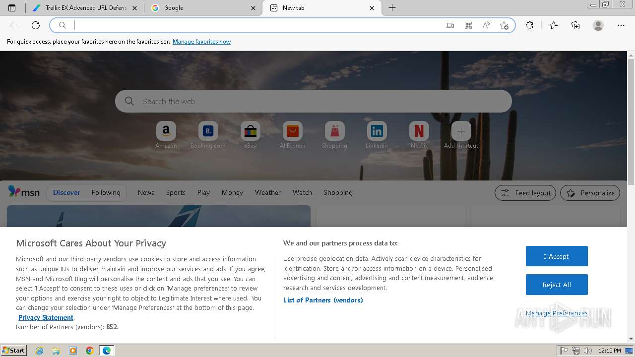Open the Feed layout options
Screen dimensions: 635x357
tap(525, 193)
